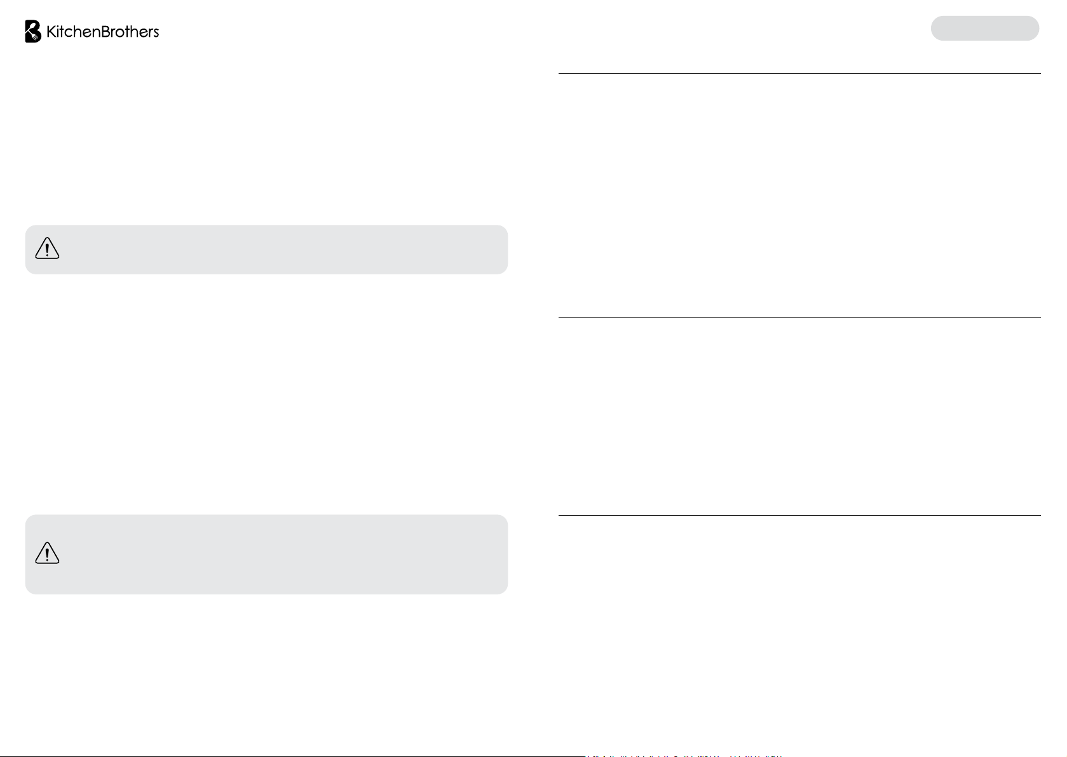Click the warning triangle in the lower notice box
Image resolution: width=1067 pixels, height=757 pixels.
[47, 553]
